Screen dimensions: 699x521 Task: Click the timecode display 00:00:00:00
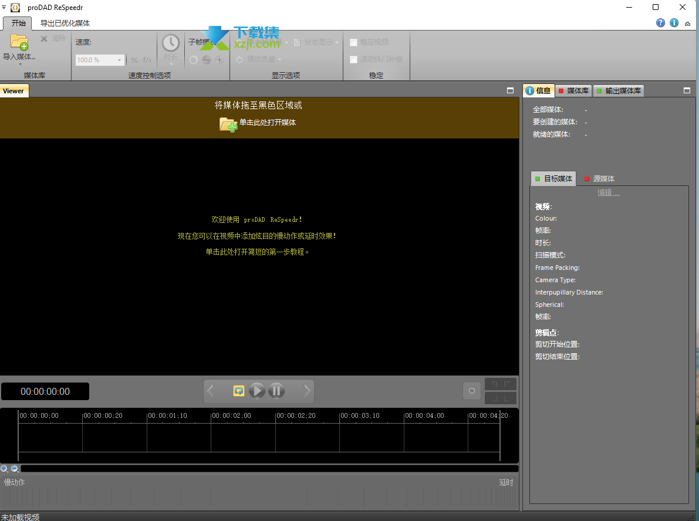point(45,392)
